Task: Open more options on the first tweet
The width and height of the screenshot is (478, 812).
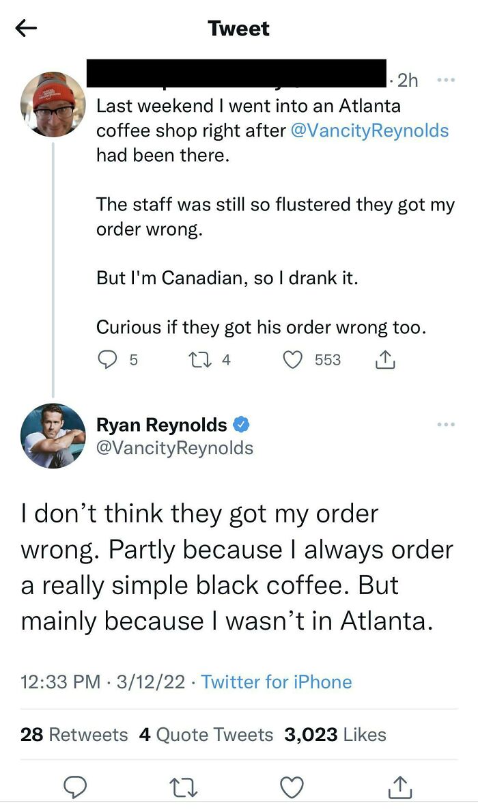Action: pyautogui.click(x=445, y=80)
